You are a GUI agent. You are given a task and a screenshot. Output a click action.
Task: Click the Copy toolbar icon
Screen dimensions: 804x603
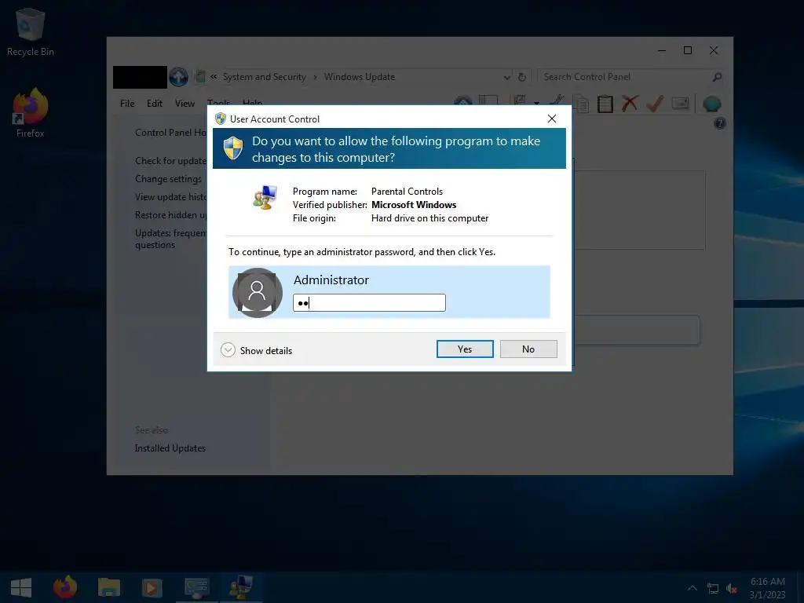[x=582, y=104]
